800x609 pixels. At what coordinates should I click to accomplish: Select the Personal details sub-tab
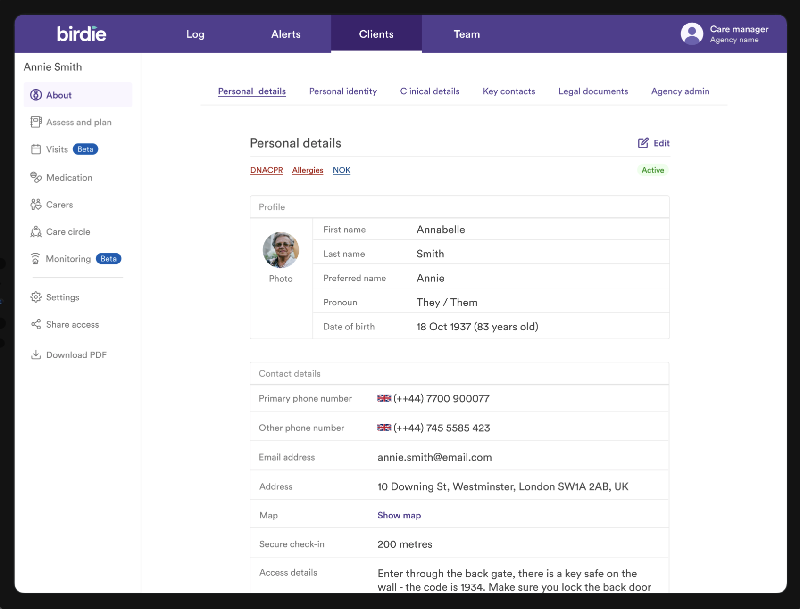point(252,91)
